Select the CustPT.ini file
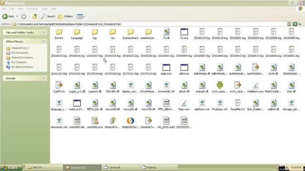Screen dimensions: 305x171 (x=59, y=87)
